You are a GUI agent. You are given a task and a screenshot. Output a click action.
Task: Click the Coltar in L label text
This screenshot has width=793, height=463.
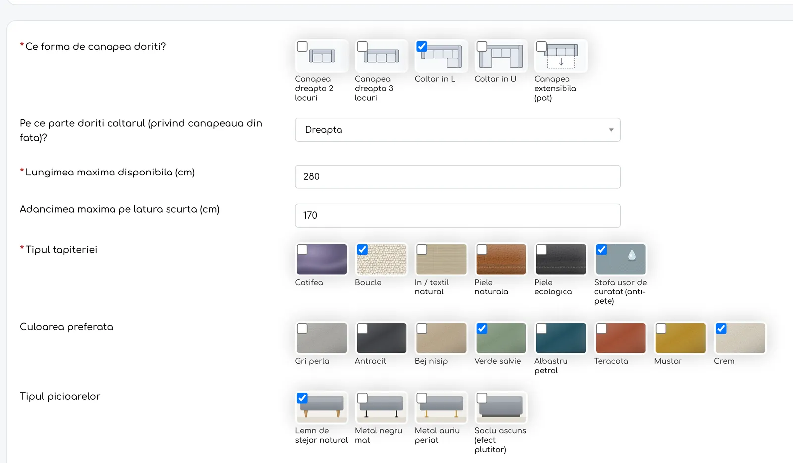coord(435,79)
